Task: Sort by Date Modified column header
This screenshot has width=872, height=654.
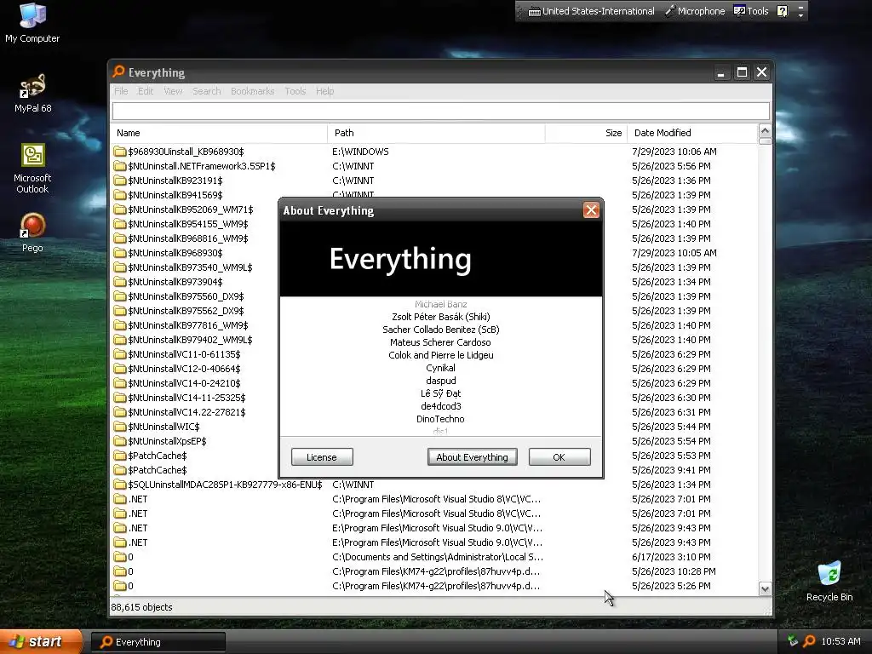Action: [692, 133]
